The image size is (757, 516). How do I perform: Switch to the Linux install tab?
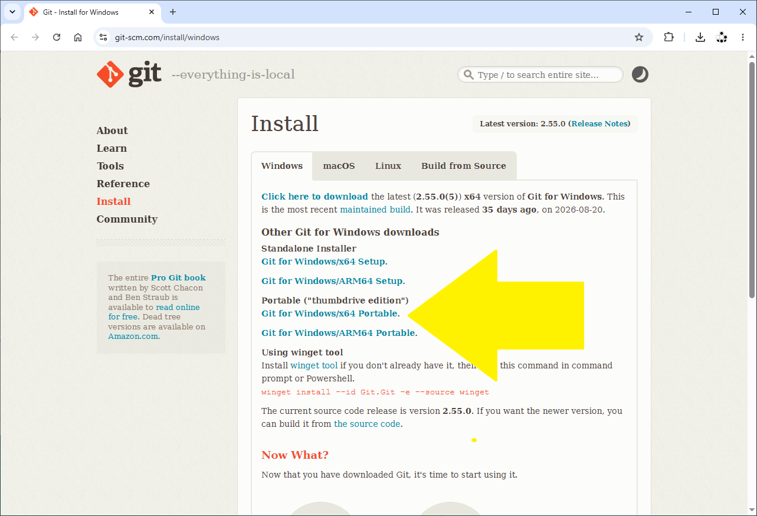tap(388, 166)
